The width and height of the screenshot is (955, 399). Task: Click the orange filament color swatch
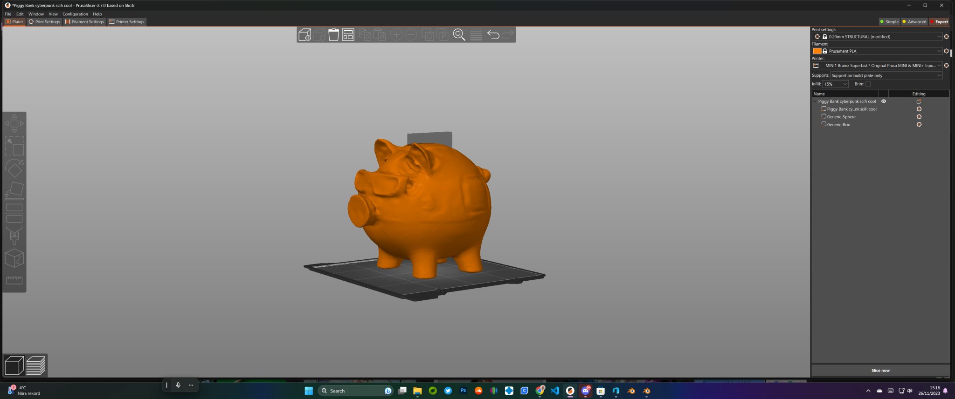817,51
